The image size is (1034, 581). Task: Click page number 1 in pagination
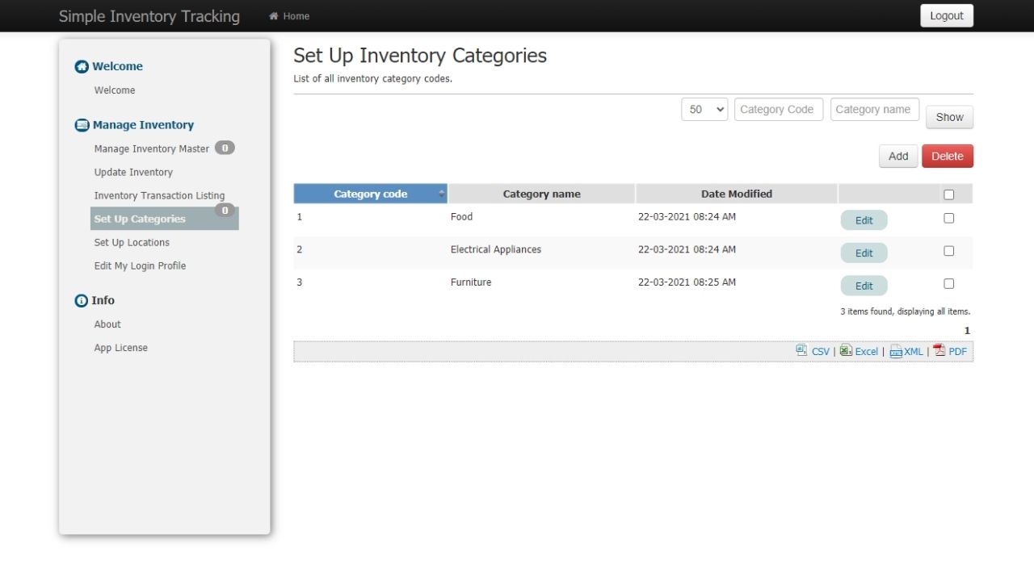point(967,331)
